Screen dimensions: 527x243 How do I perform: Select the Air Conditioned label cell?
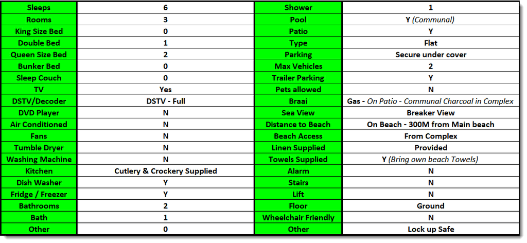point(39,125)
